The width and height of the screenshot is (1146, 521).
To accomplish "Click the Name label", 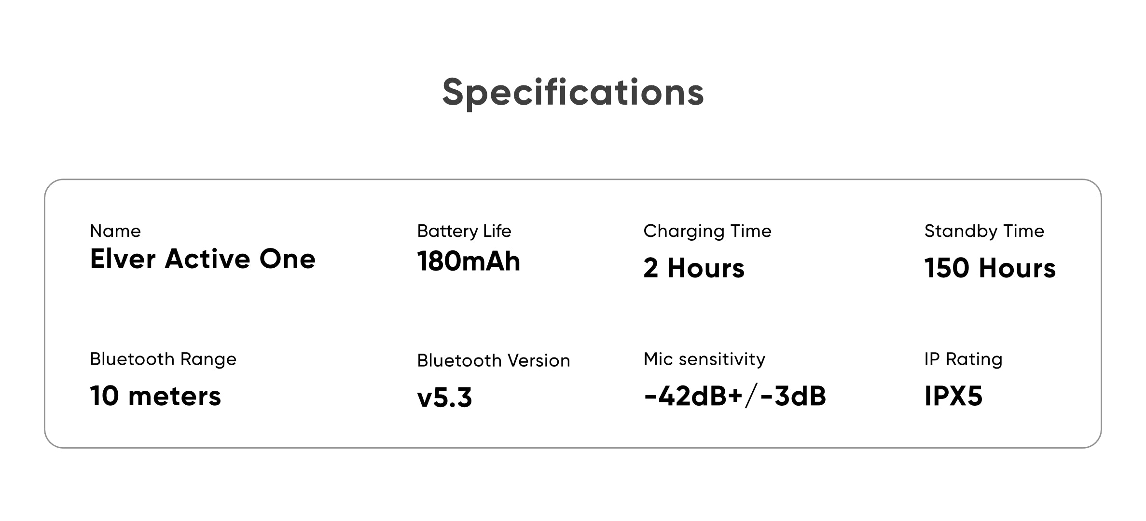I will coord(115,231).
